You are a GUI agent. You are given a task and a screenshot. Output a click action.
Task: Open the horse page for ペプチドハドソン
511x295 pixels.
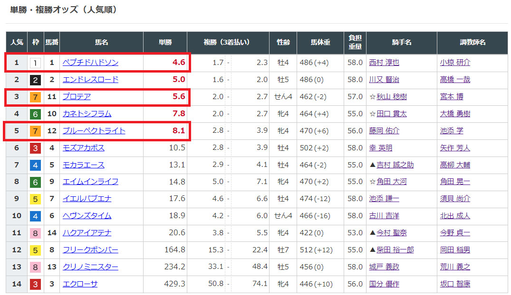coord(90,63)
